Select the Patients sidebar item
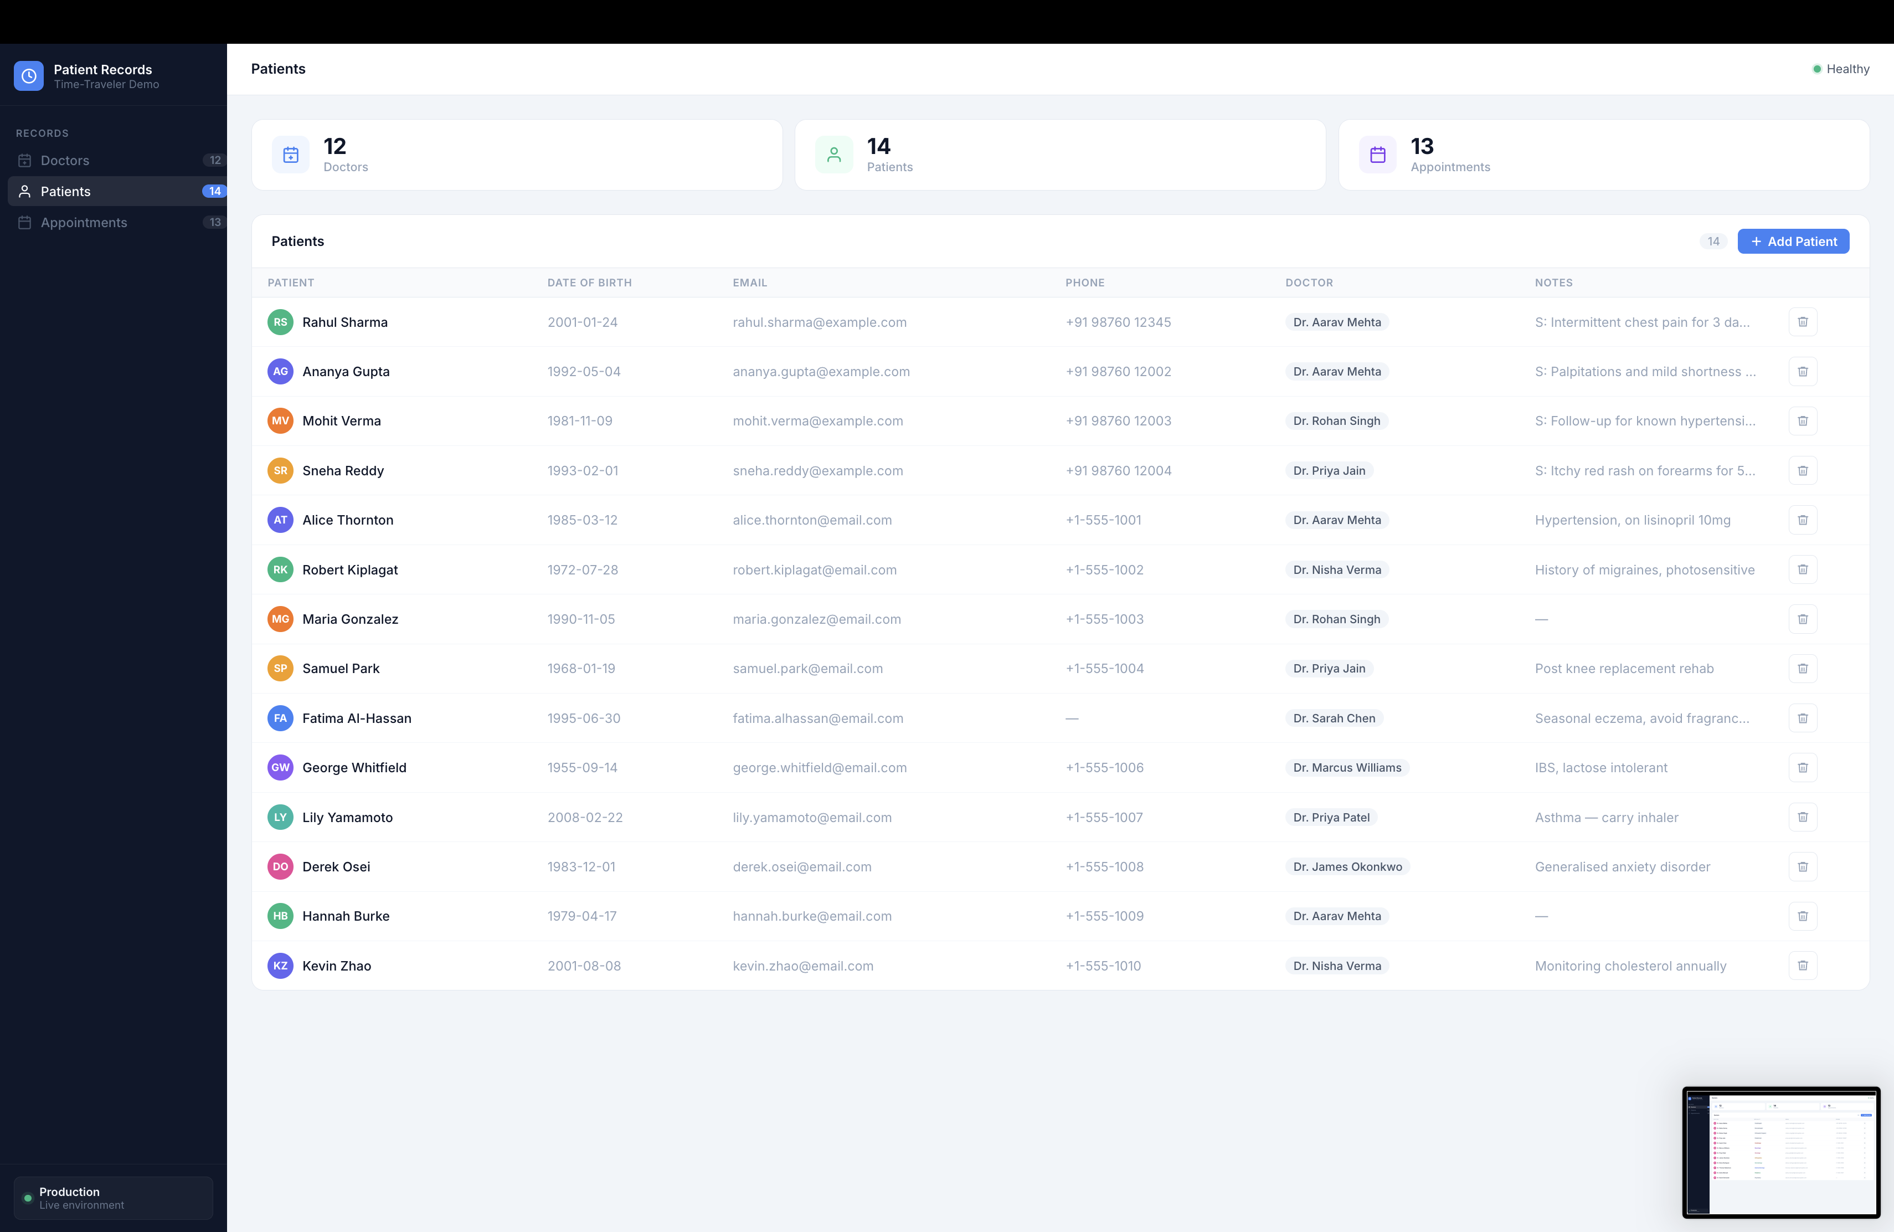The height and width of the screenshot is (1232, 1894). (x=65, y=192)
